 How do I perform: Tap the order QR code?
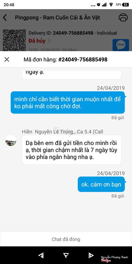click(14, 40)
